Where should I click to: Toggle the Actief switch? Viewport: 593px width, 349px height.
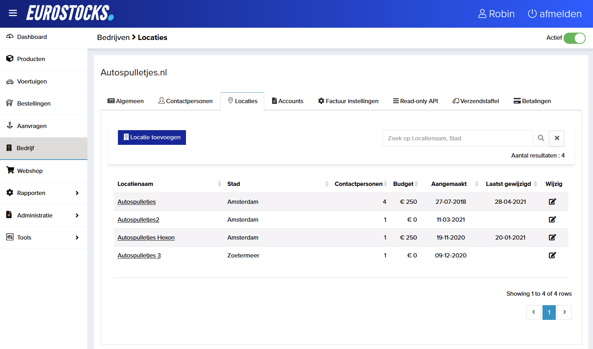pos(574,38)
